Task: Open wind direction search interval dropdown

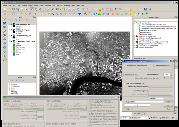Action: click(x=168, y=78)
